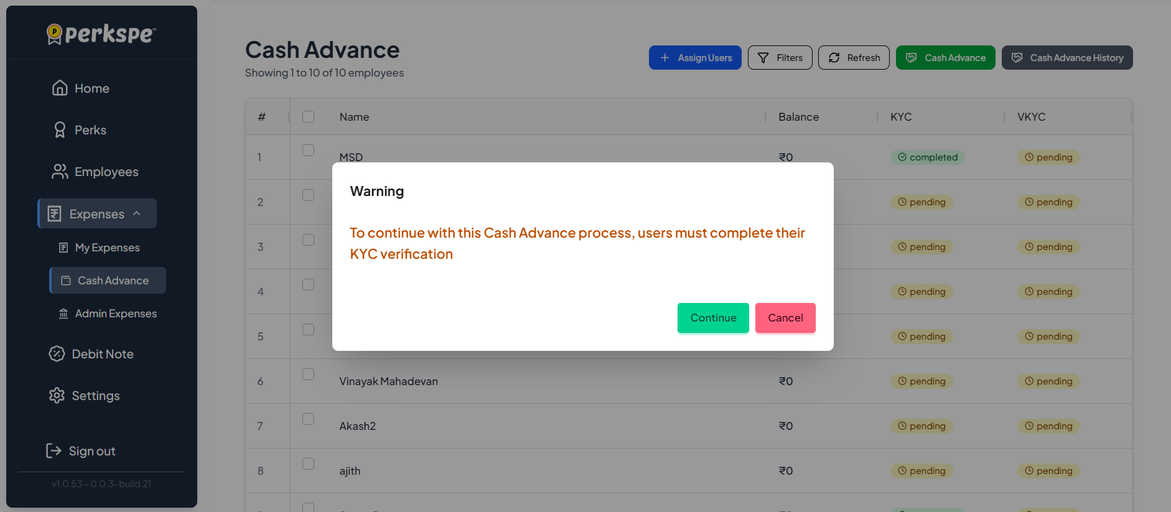
Task: Tick the checkbox beside employee MSD
Action: coord(308,150)
